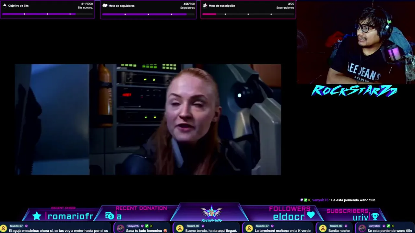Viewport: 415px width, 233px height.
Task: Click the bottom-bar message 'Se esta poniendo weno tilin'
Action: [390, 231]
